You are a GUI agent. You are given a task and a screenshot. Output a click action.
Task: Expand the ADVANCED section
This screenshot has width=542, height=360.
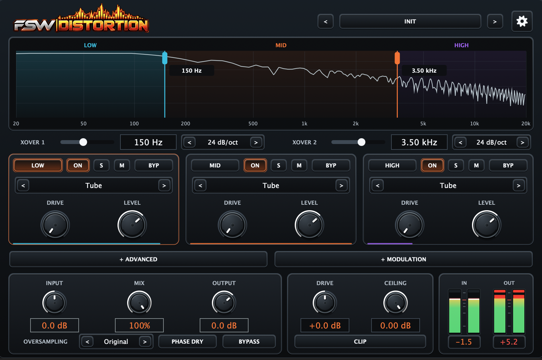tap(138, 259)
